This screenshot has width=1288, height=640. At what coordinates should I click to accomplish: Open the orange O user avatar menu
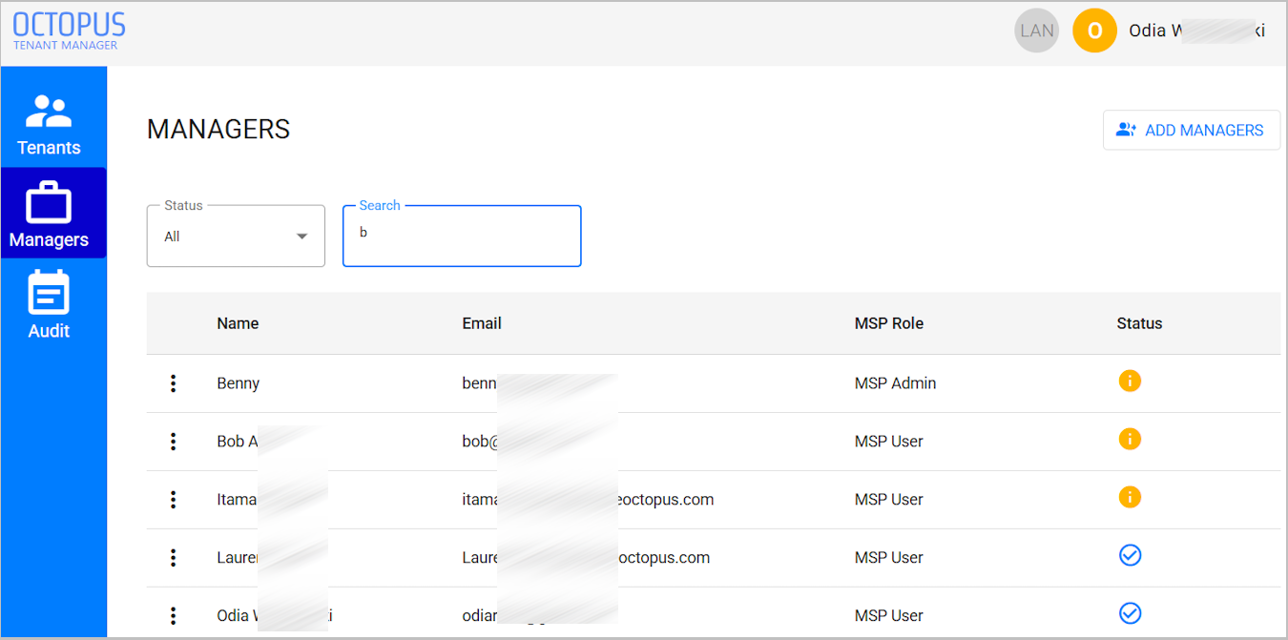(1094, 31)
